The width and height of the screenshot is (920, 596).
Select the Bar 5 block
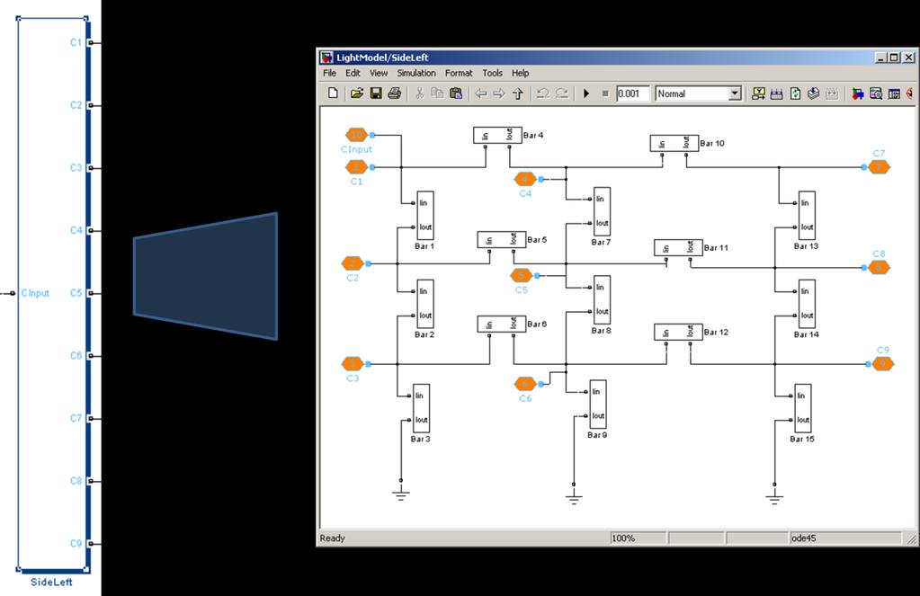point(502,239)
